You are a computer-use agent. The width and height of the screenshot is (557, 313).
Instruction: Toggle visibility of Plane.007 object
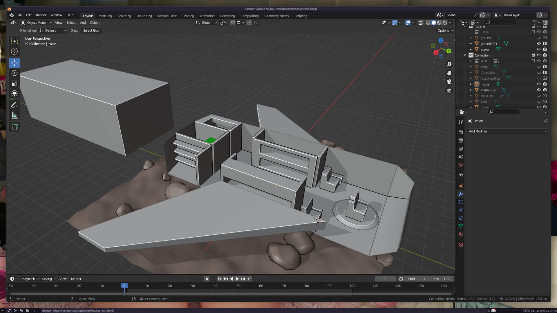(539, 90)
